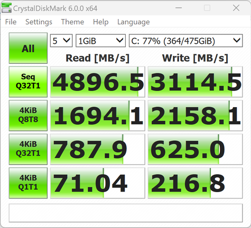
Task: Click the empty comment field at bottom
Action: [x=126, y=213]
